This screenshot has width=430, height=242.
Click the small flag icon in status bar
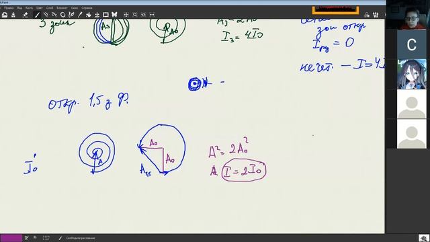tap(35, 237)
